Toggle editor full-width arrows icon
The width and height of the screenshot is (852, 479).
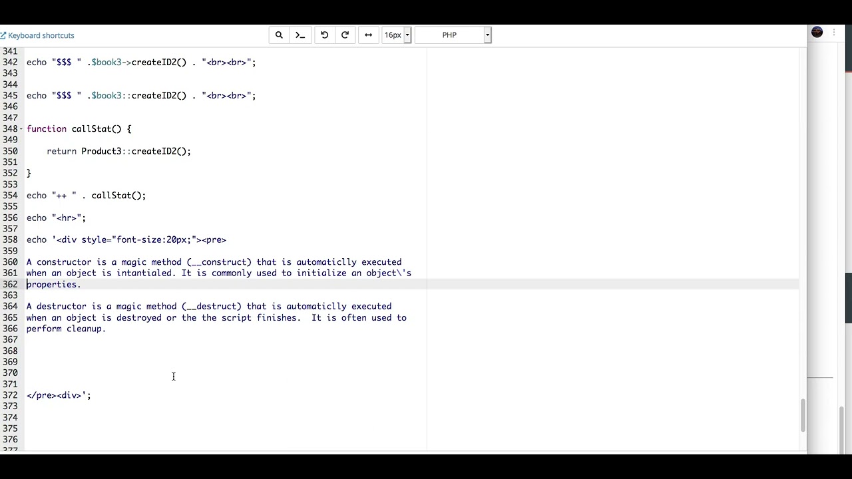point(368,35)
